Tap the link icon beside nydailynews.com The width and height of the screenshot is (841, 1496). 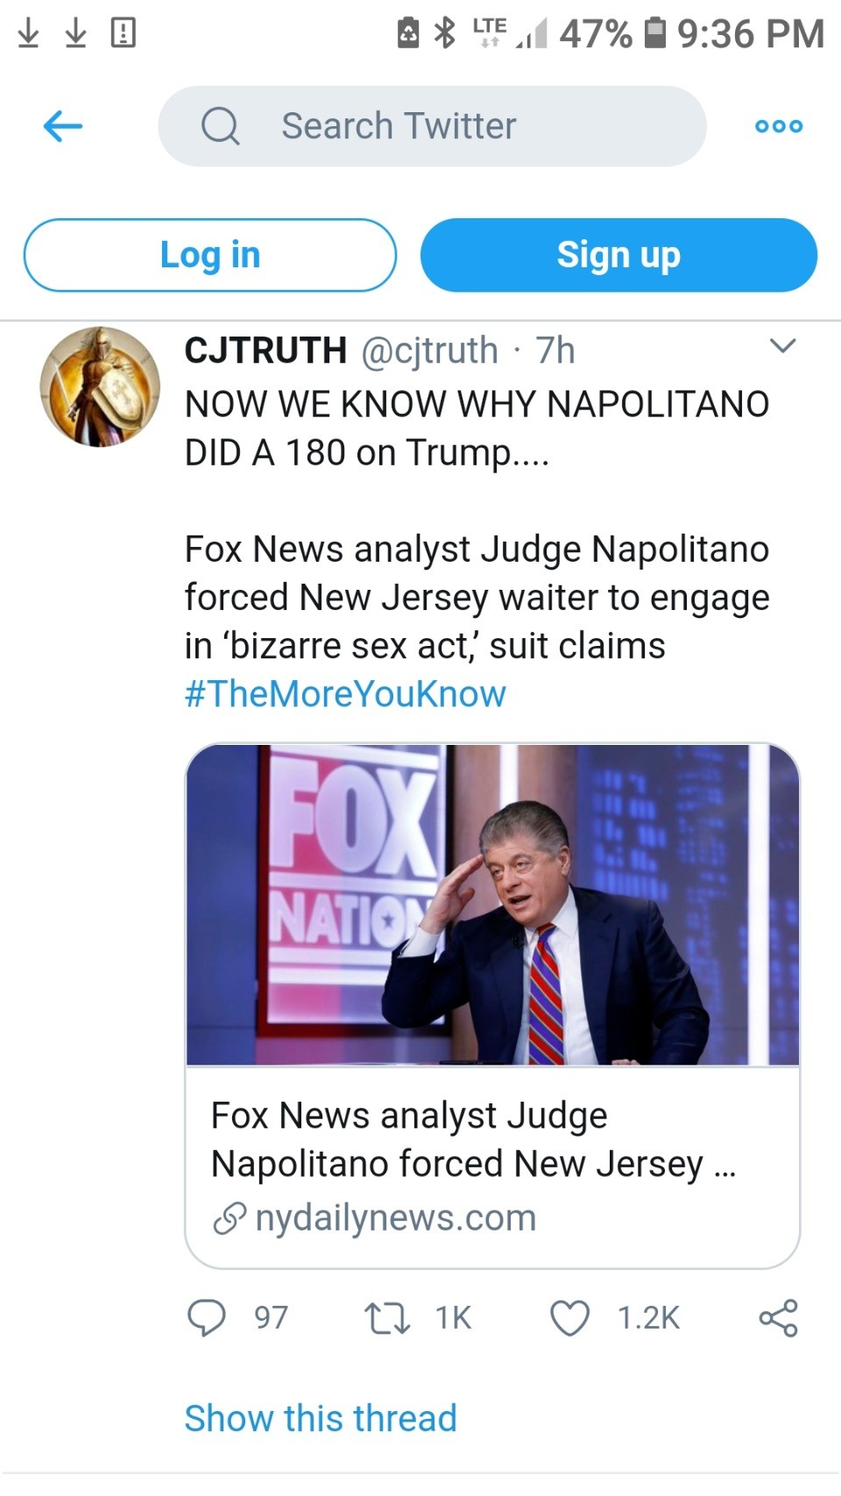(x=230, y=1218)
